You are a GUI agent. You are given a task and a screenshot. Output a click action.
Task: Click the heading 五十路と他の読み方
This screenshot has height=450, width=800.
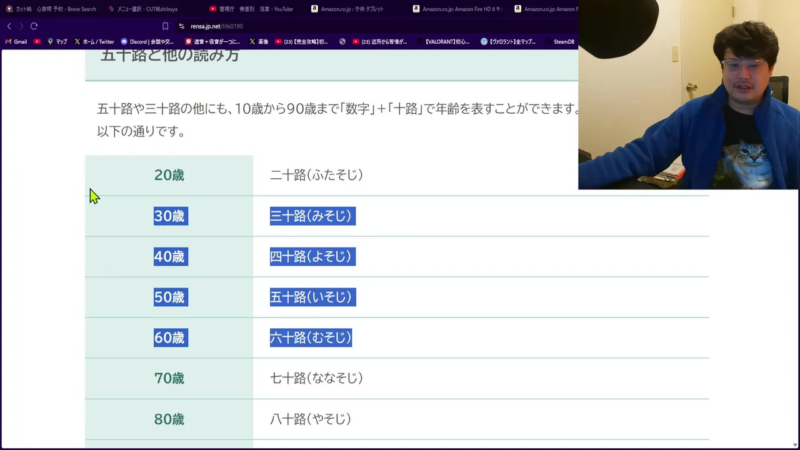(170, 56)
